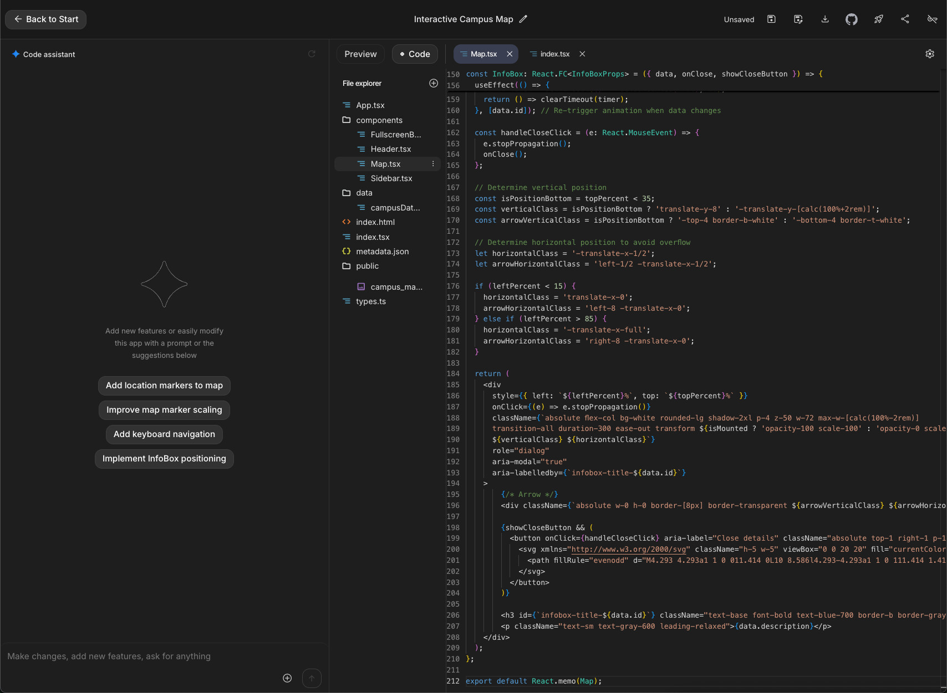The height and width of the screenshot is (693, 947).
Task: Open Header.tsx file
Action: coord(390,149)
